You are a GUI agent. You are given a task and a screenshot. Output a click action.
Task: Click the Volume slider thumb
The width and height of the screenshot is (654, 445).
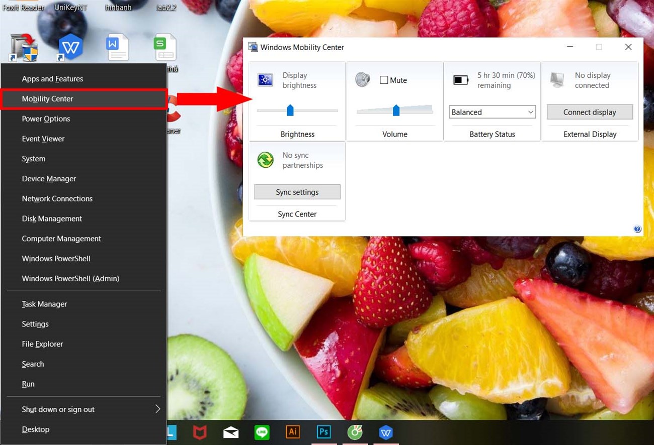396,110
